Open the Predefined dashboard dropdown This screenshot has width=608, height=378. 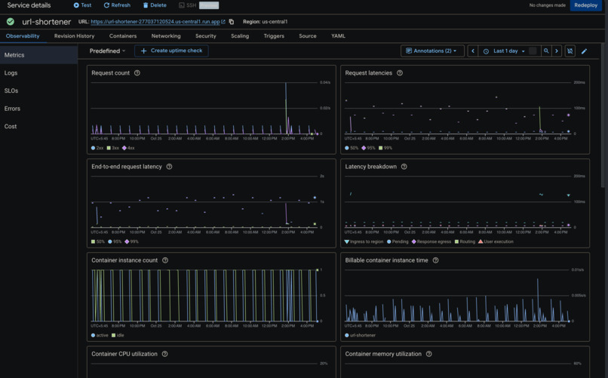coord(107,51)
